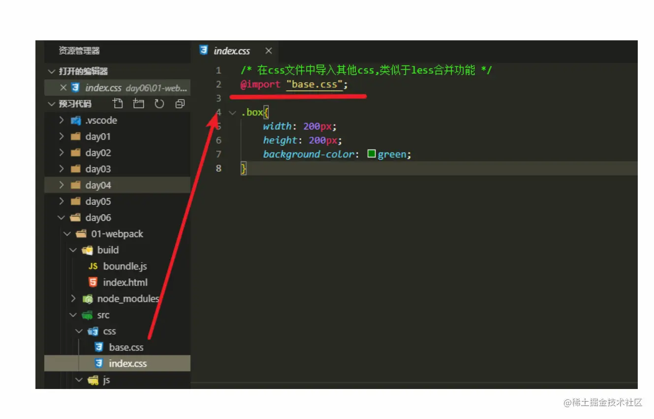The width and height of the screenshot is (654, 419).
Task: Expand the node_modules folder chevron
Action: (x=73, y=299)
